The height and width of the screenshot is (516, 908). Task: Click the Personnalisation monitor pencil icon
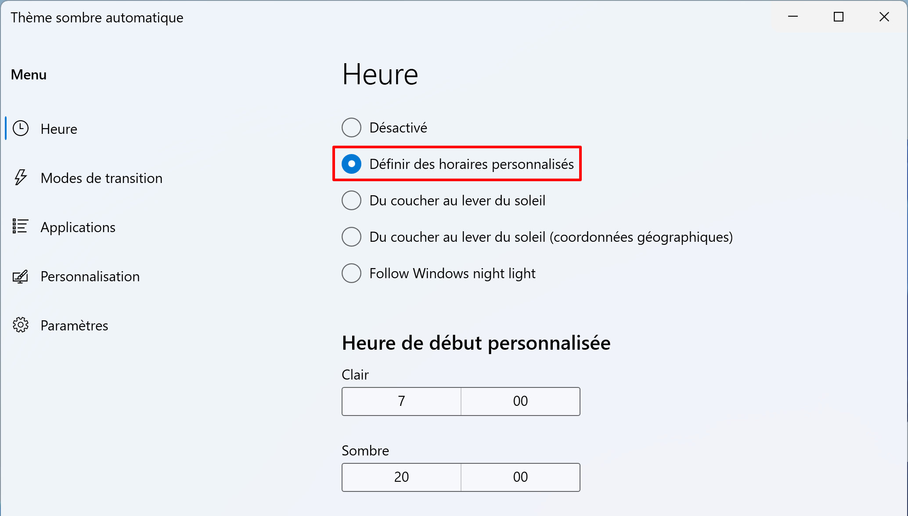click(20, 276)
